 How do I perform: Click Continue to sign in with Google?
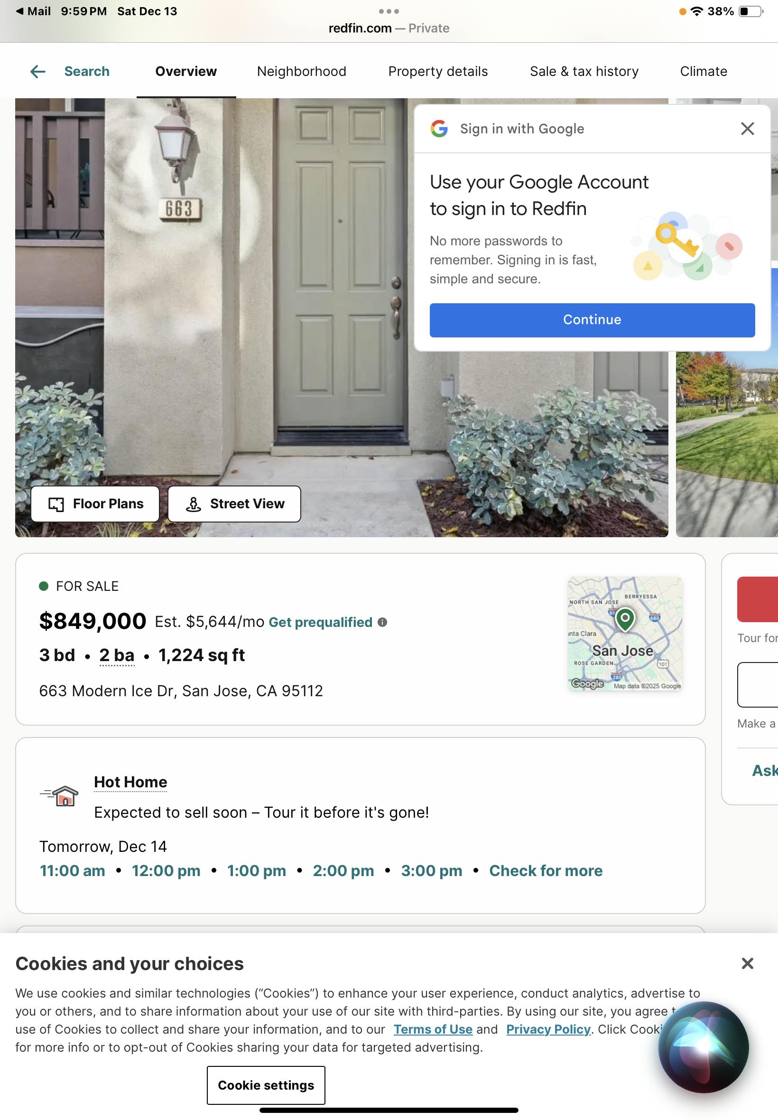pyautogui.click(x=592, y=320)
